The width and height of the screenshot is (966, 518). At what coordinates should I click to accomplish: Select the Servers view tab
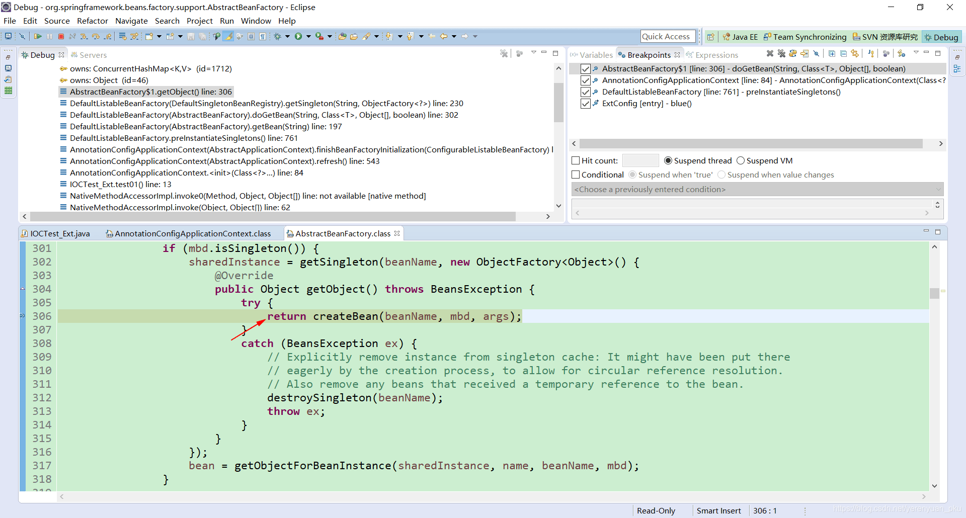89,55
